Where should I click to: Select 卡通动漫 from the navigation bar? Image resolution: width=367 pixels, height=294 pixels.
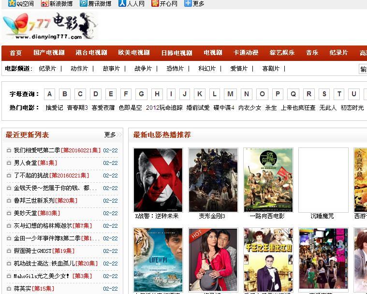tap(246, 53)
